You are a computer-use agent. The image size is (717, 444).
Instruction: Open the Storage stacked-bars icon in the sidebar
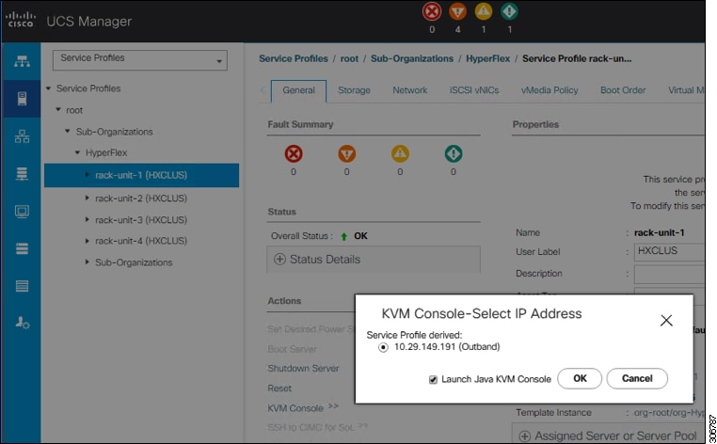click(22, 248)
